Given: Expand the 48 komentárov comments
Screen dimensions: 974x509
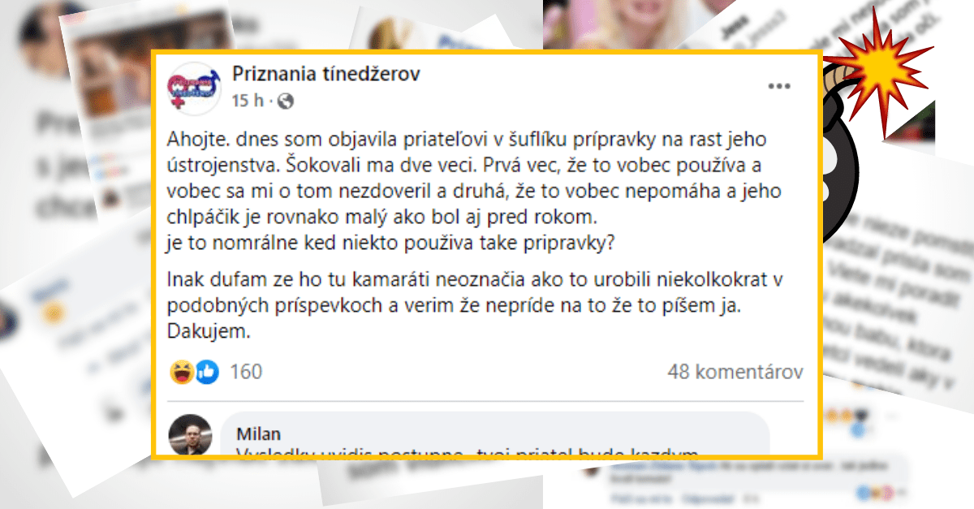Looking at the screenshot, I should click(x=735, y=372).
